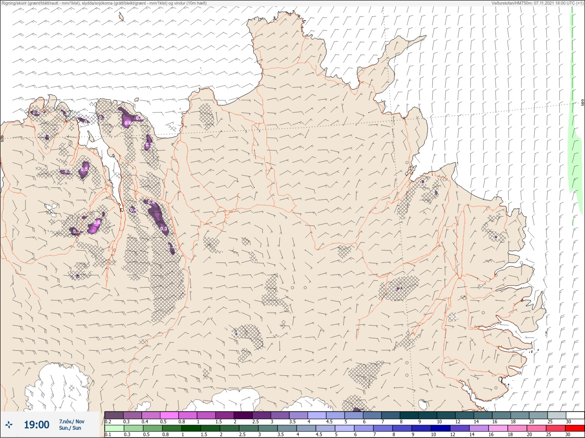Image resolution: width=585 pixels, height=438 pixels.
Task: Click the '0.4' value in the upper legend
Action: (x=145, y=422)
